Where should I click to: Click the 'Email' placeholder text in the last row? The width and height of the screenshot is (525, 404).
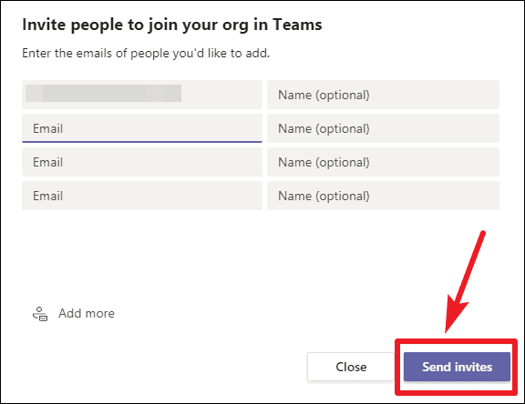(47, 196)
